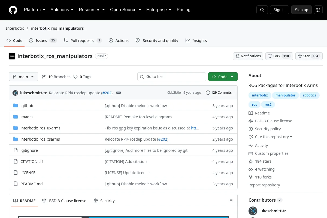Open the Insights tab
Viewport: 327px width, 218px height.
[x=196, y=41]
